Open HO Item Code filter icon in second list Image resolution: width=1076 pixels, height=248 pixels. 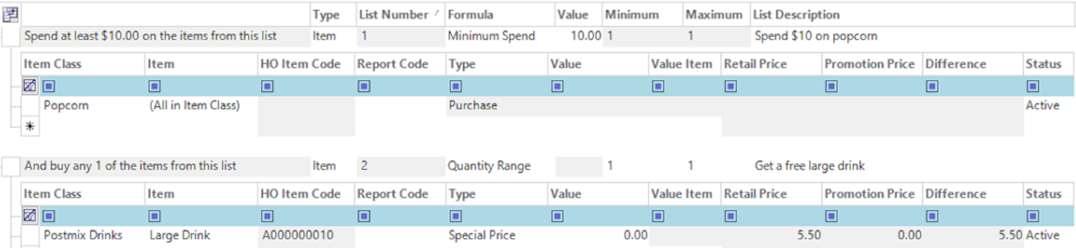pyautogui.click(x=267, y=216)
